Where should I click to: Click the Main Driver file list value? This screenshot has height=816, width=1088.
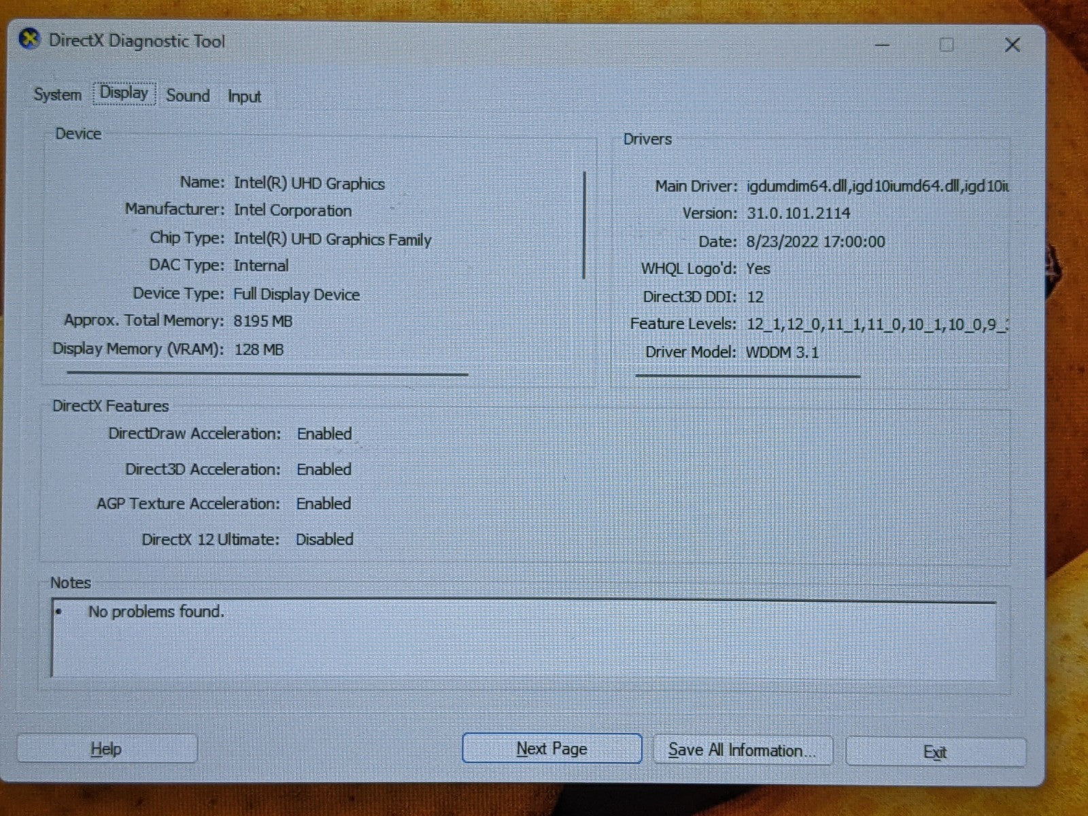(877, 186)
